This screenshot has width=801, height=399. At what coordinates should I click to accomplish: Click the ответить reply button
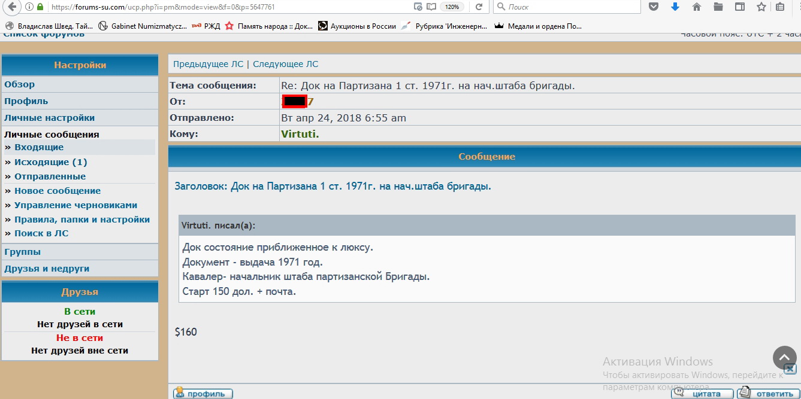(767, 393)
